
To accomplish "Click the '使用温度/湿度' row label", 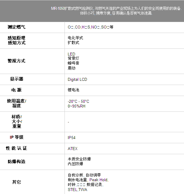I will 17,103.
